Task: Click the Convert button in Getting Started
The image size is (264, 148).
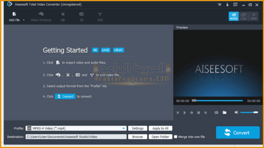Action: (x=65, y=96)
